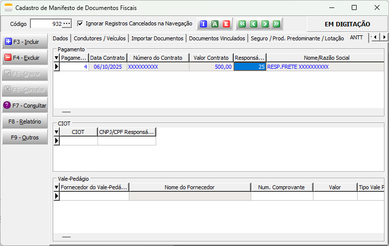Viewport: 389px width, 246px height.
Task: Navigate to the next record
Action: tap(265, 24)
